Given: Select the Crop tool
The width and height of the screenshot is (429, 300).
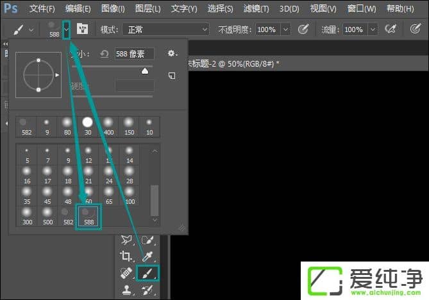Looking at the screenshot, I should pos(126,256).
